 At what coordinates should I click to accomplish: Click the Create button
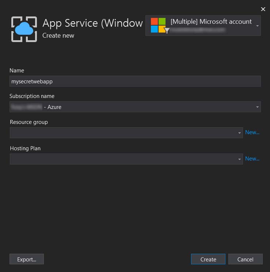point(208,259)
